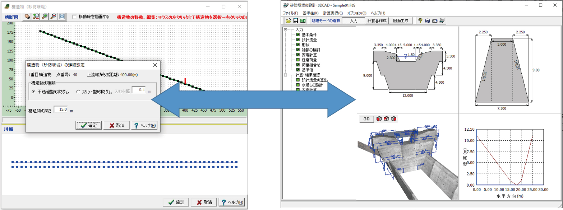Switch to the 入力 processing mode
This screenshot has width=563, height=210.
(x=354, y=21)
